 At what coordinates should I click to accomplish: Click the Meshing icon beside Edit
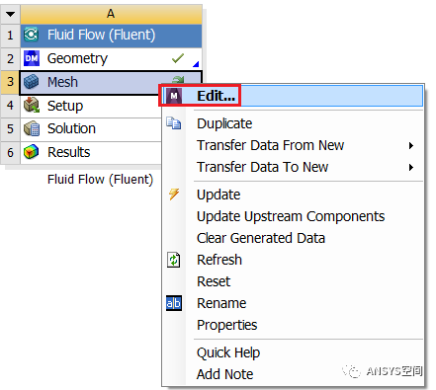(x=174, y=96)
